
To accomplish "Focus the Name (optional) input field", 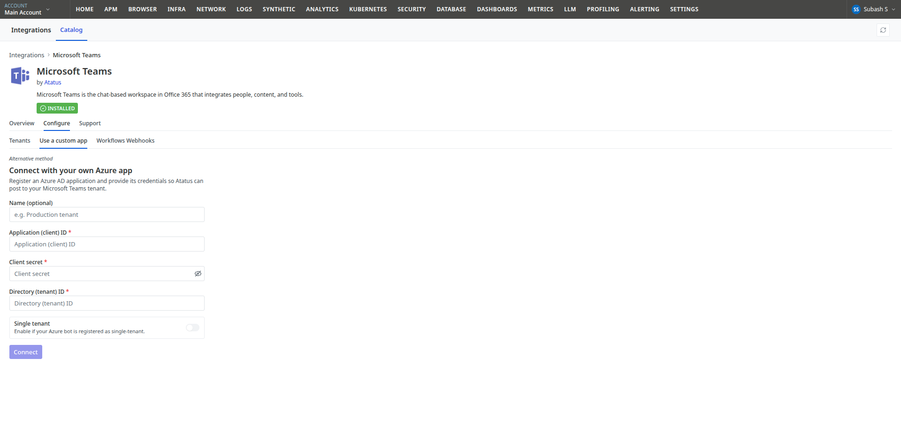I will (107, 214).
